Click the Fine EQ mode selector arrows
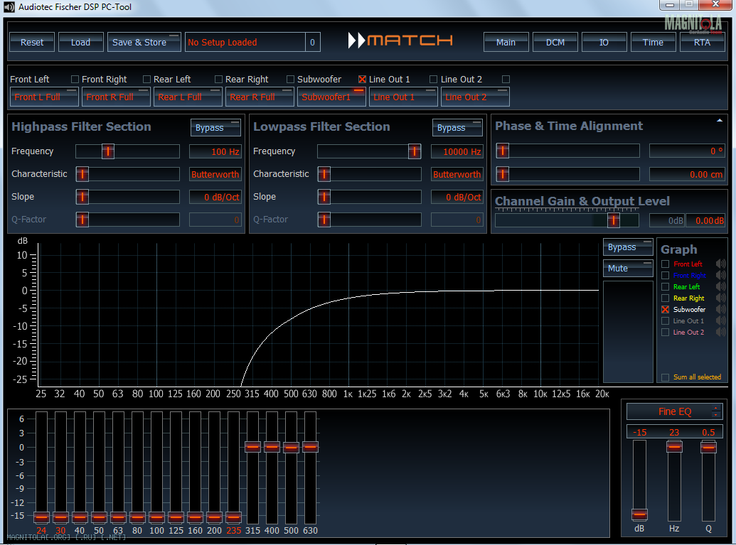736x545 pixels. point(716,411)
